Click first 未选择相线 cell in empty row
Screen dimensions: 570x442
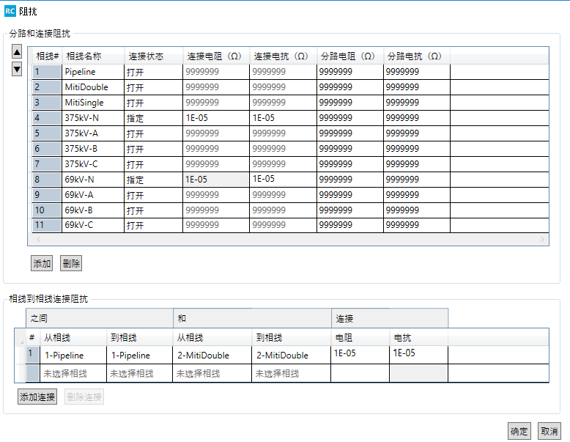point(73,373)
